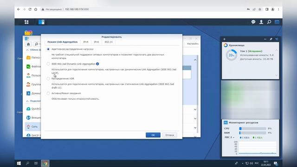Image resolution: width=297 pixels, height=167 pixels.
Task: Open QuickConnect item in sidebar
Action: point(33,109)
